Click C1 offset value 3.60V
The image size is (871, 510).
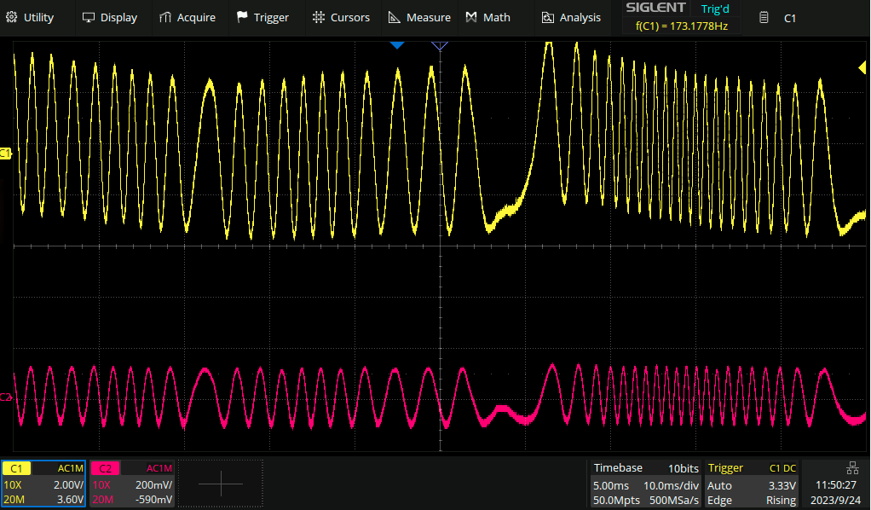(x=70, y=500)
